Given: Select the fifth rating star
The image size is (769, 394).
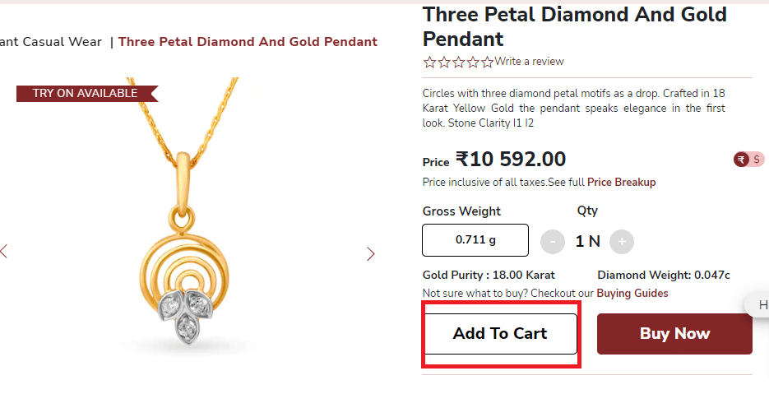Looking at the screenshot, I should click(x=487, y=62).
